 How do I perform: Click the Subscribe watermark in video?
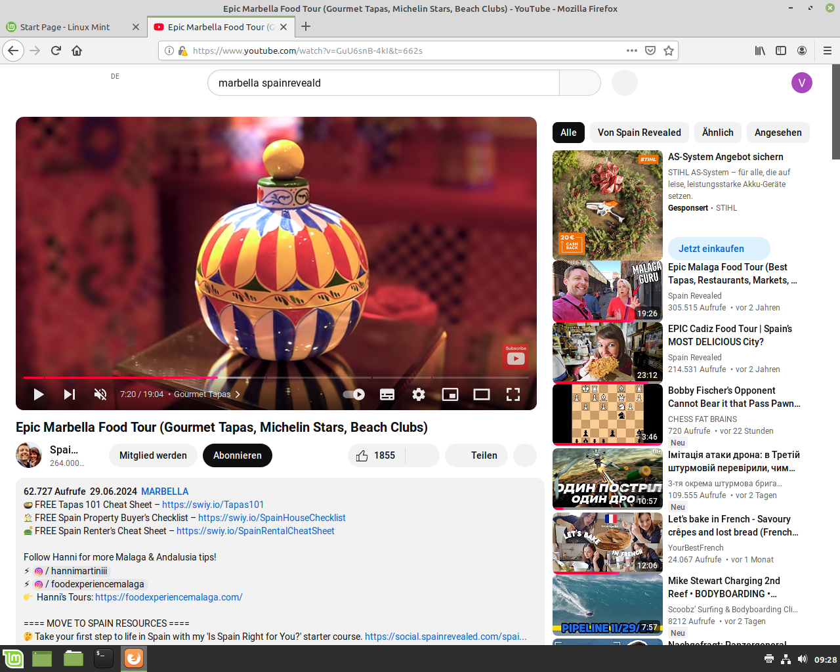coord(516,356)
